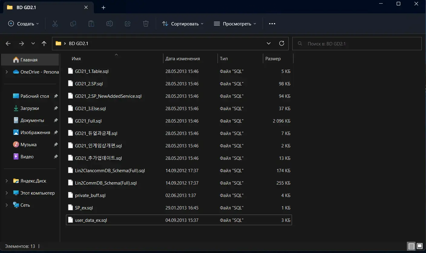Click the Элементов: 13 status text
The image size is (426, 253).
tap(20, 246)
